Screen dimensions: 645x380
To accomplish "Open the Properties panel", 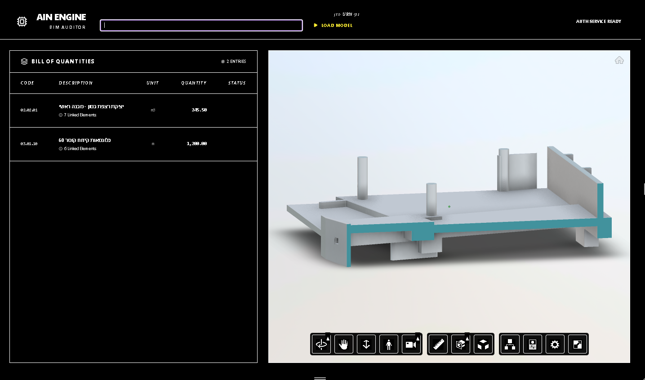I will click(x=533, y=344).
